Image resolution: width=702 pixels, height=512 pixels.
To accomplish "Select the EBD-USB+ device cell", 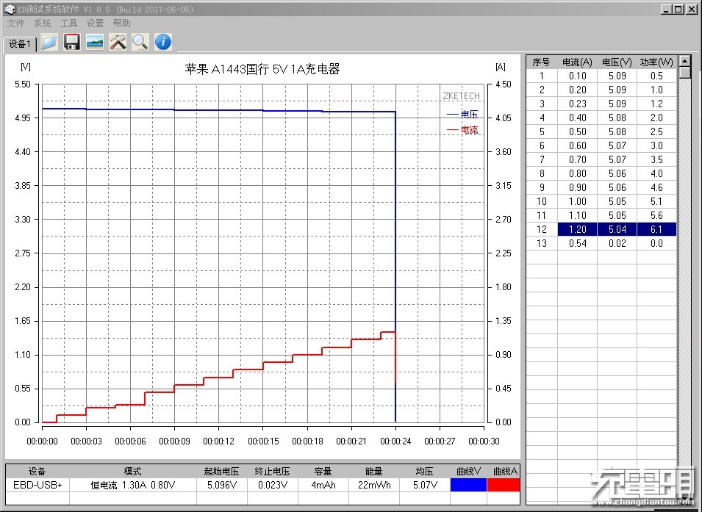I will [x=37, y=485].
